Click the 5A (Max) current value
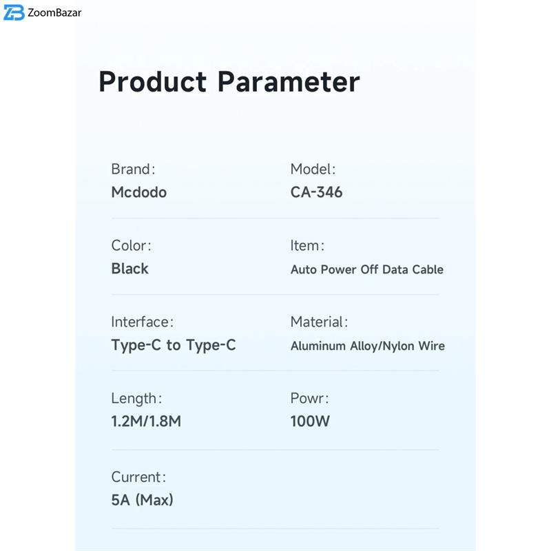This screenshot has width=551, height=551. tap(142, 500)
